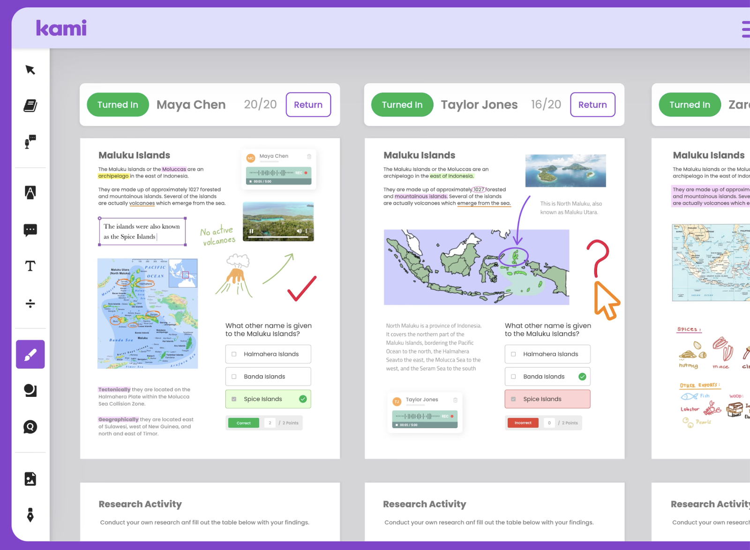This screenshot has height=550, width=750.
Task: Check the Halmahera Islands answer on Maya's quiz
Action: [233, 354]
